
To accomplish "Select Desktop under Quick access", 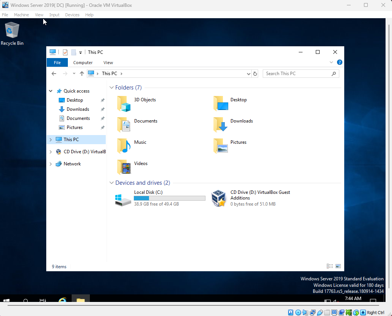I will pyautogui.click(x=75, y=100).
